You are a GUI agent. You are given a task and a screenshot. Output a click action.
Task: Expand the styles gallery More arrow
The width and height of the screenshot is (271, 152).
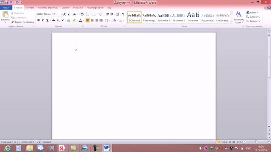click(232, 22)
